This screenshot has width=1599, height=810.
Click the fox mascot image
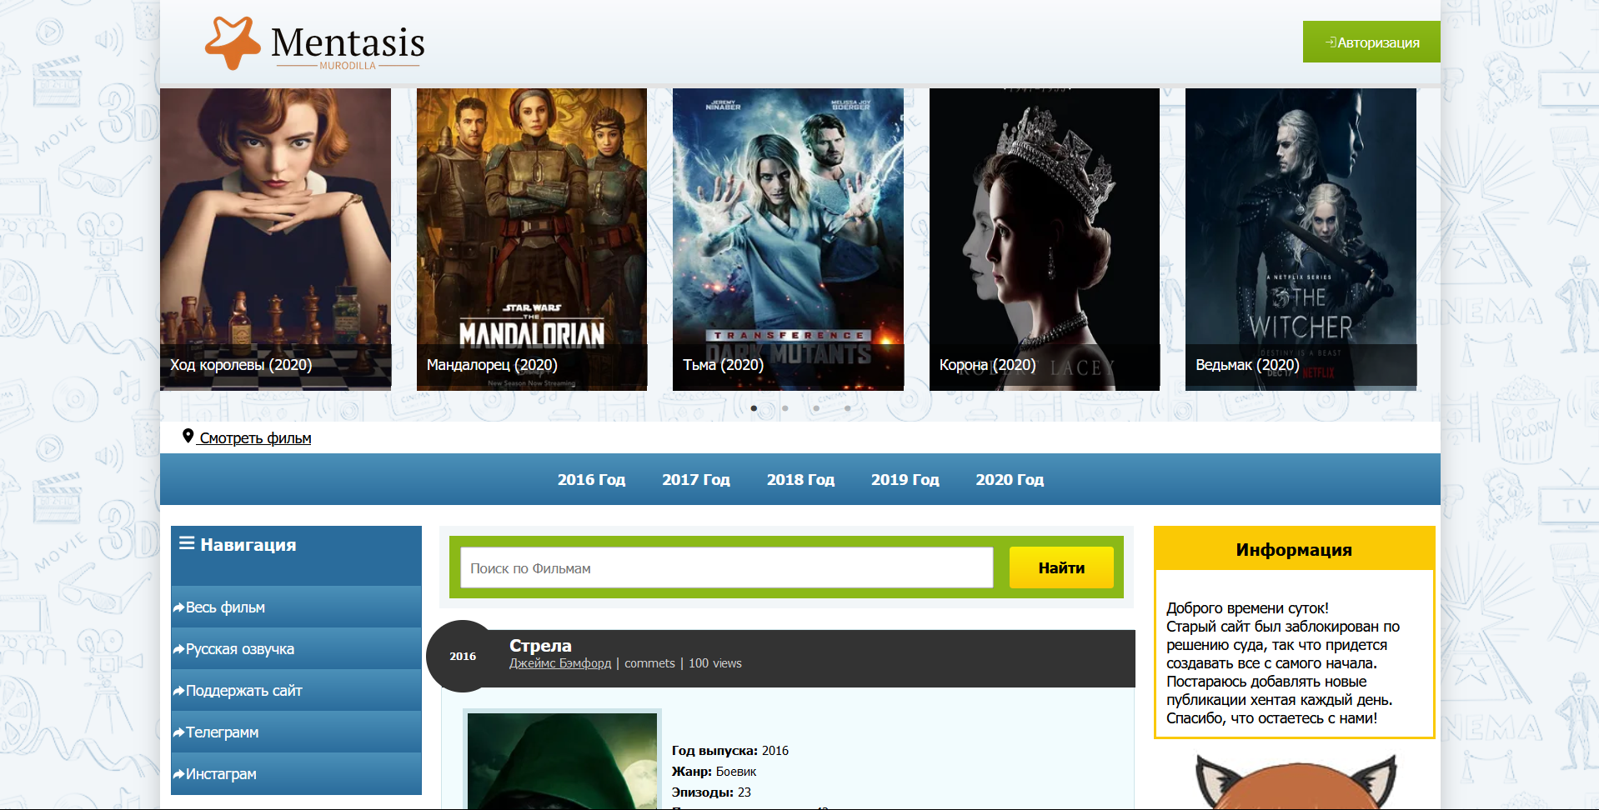(x=1296, y=781)
